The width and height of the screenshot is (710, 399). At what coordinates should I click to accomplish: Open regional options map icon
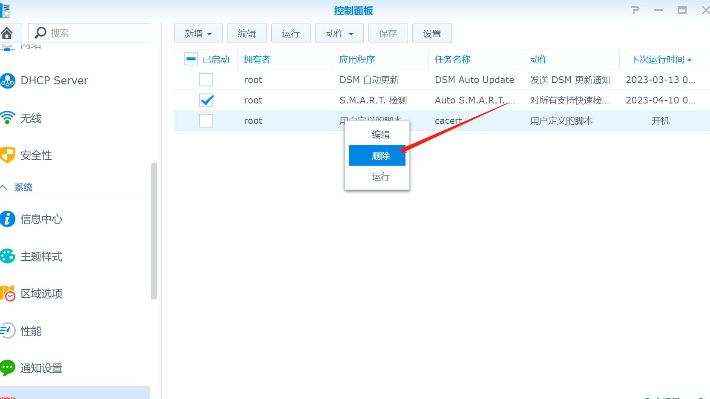(x=7, y=293)
